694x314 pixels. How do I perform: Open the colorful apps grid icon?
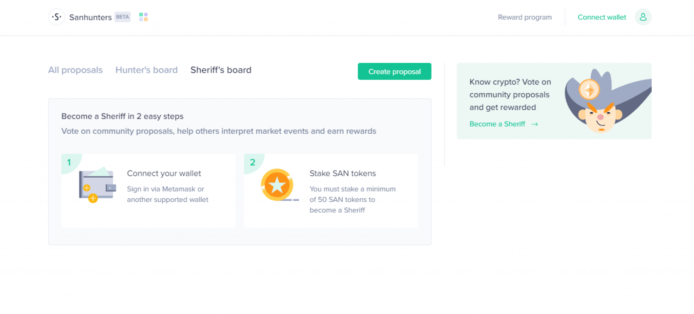[143, 17]
